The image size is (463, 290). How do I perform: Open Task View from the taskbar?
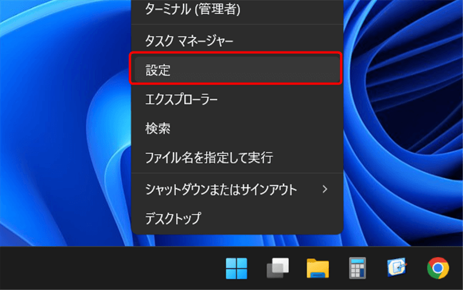277,269
